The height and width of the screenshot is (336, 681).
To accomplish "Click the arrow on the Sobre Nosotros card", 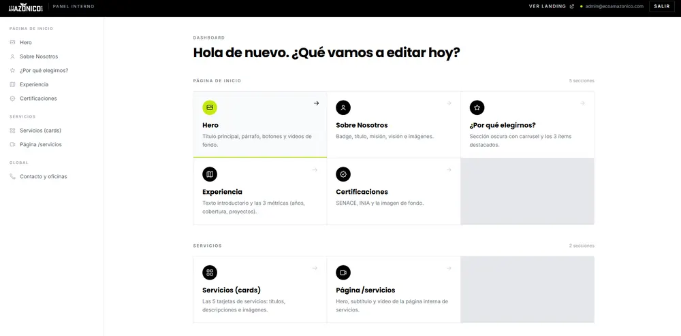I will point(449,103).
